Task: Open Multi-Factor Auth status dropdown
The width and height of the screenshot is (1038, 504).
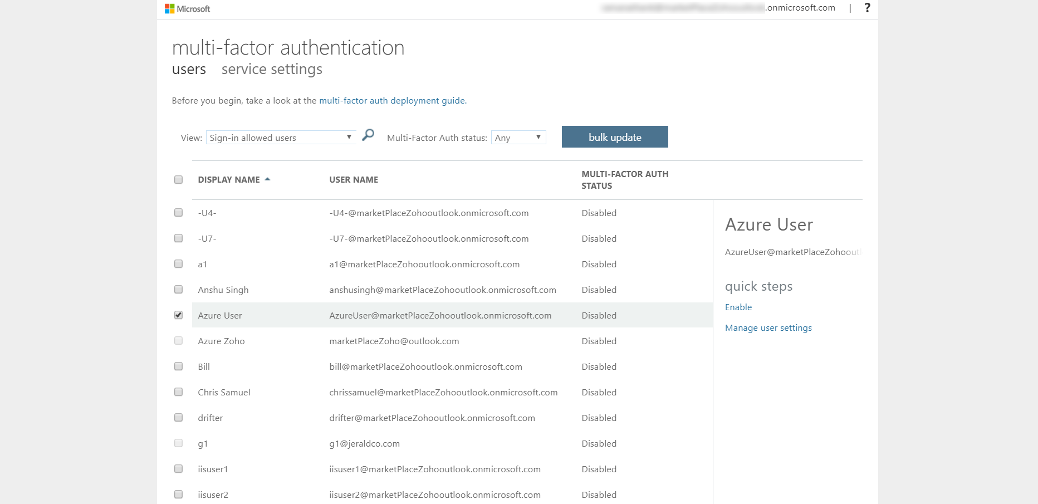Action: pyautogui.click(x=518, y=138)
